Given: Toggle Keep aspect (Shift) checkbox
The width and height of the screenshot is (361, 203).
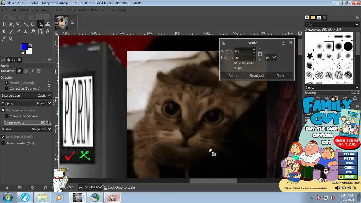Looking at the screenshot, I should tap(3, 137).
